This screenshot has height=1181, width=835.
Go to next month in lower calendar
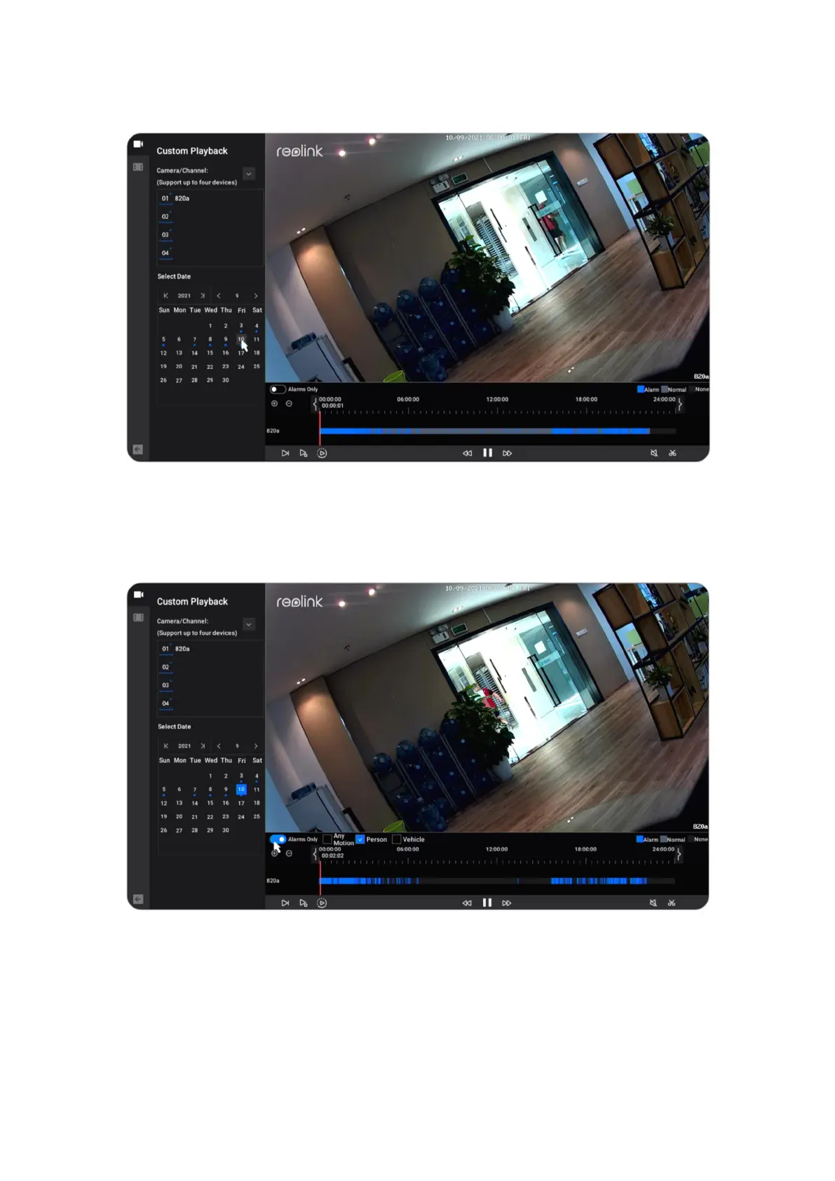pyautogui.click(x=255, y=745)
